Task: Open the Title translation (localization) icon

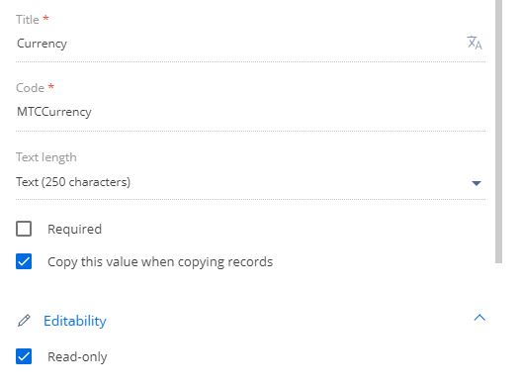Action: point(475,43)
